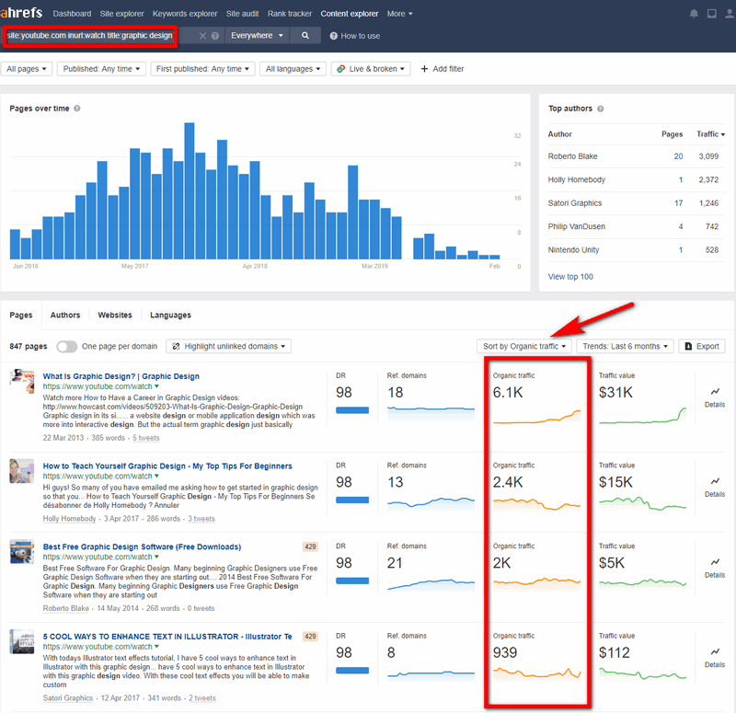
Task: Click thumbnail of What Is Graphic Design video
Action: click(x=22, y=381)
